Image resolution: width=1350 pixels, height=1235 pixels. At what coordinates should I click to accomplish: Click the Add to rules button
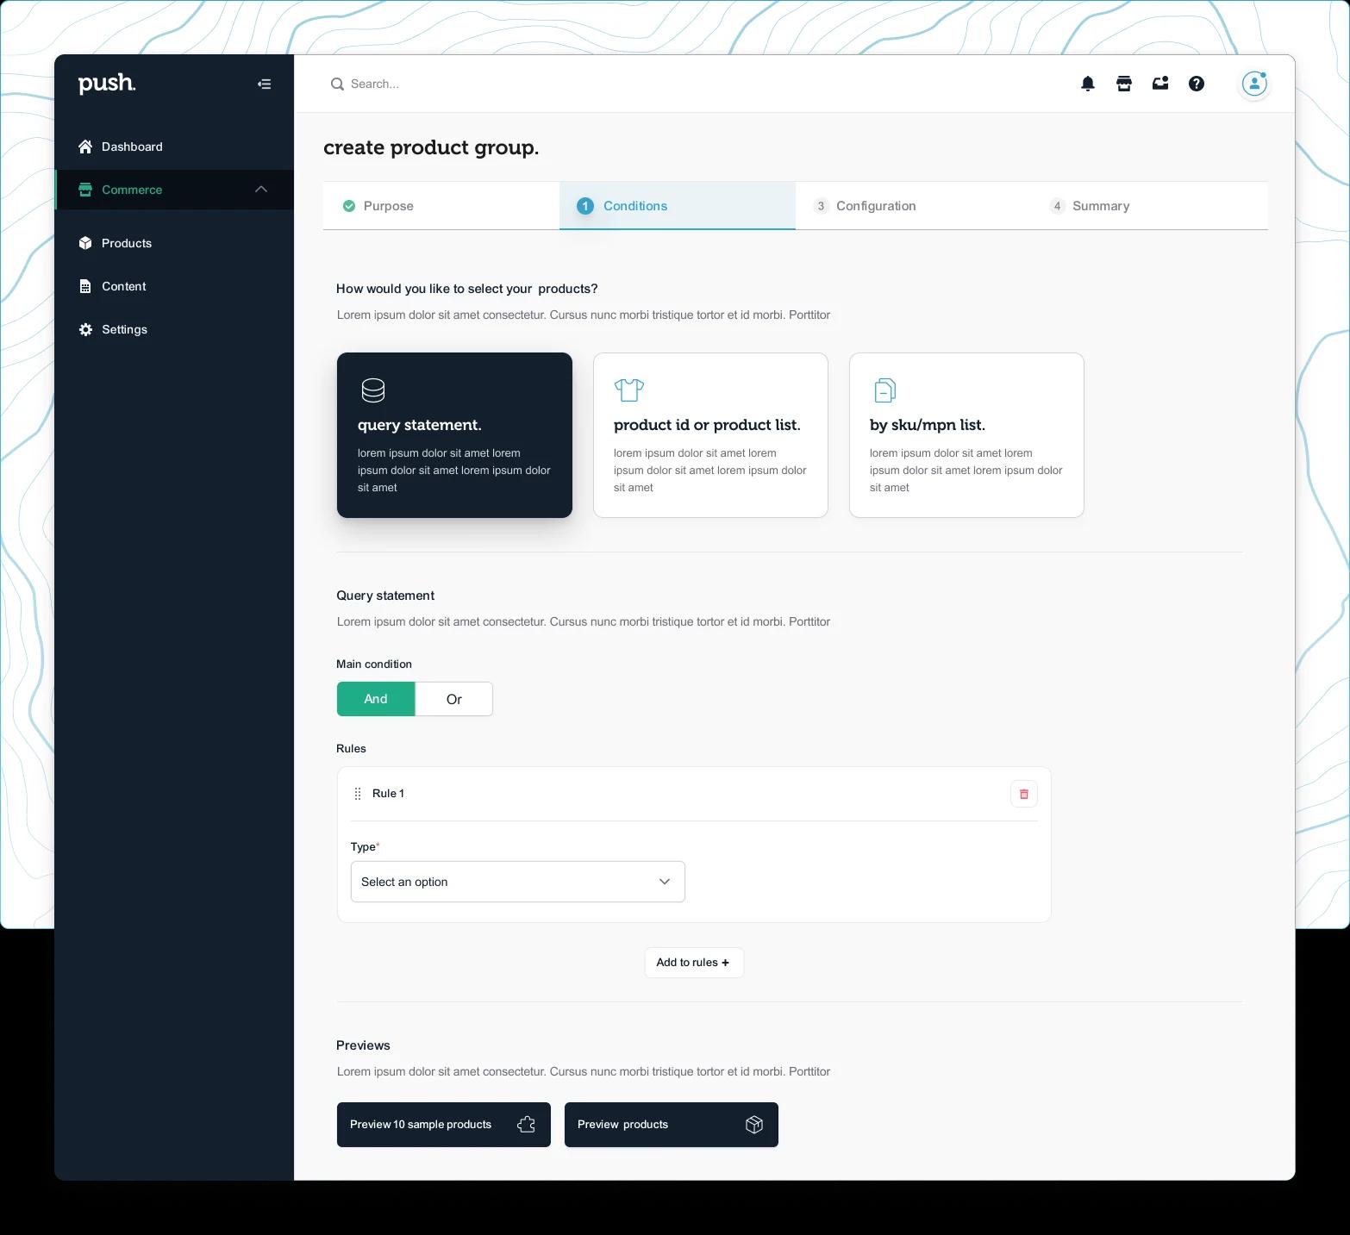pos(694,963)
